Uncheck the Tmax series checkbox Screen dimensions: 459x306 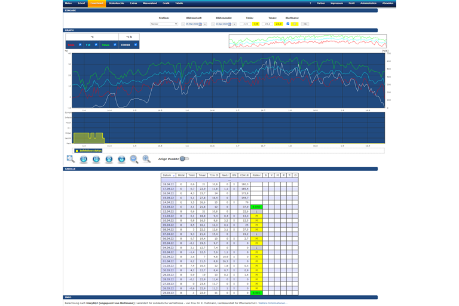tap(115, 45)
